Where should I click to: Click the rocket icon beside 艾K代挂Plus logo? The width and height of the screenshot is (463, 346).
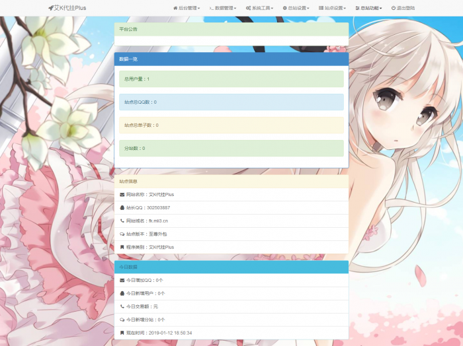coord(50,8)
